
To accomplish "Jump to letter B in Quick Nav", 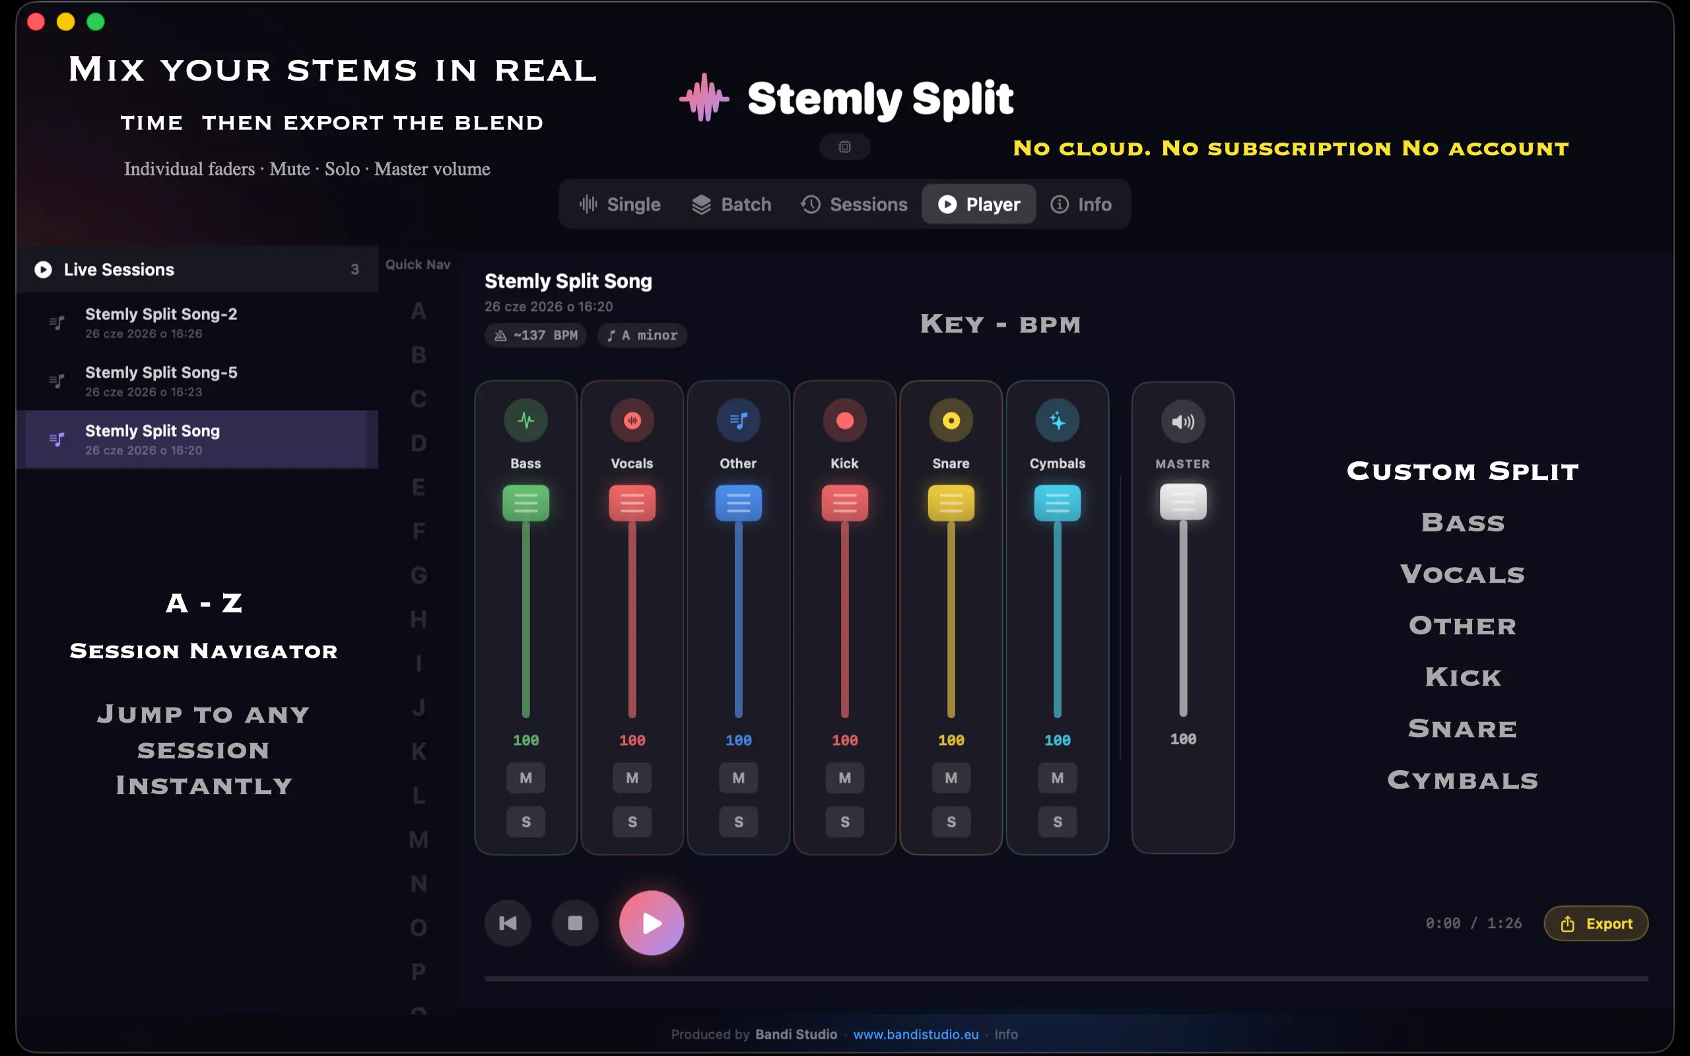I will (419, 356).
